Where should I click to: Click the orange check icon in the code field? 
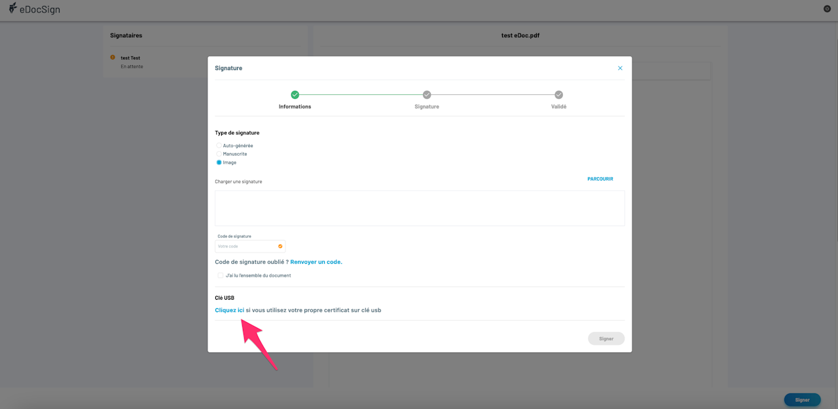pyautogui.click(x=280, y=247)
